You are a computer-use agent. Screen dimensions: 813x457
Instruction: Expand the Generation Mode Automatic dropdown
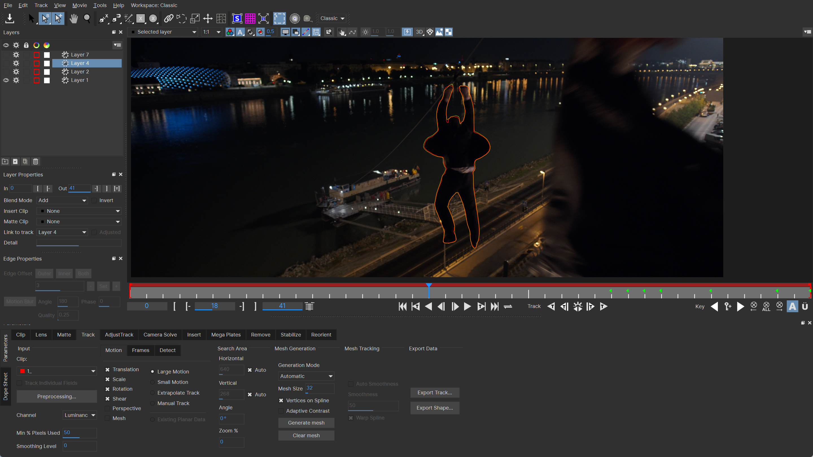coord(306,376)
